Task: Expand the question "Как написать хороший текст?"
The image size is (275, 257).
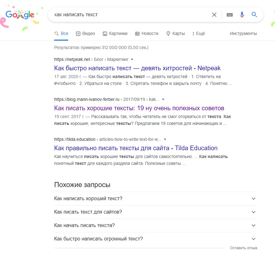Action: coord(254,199)
